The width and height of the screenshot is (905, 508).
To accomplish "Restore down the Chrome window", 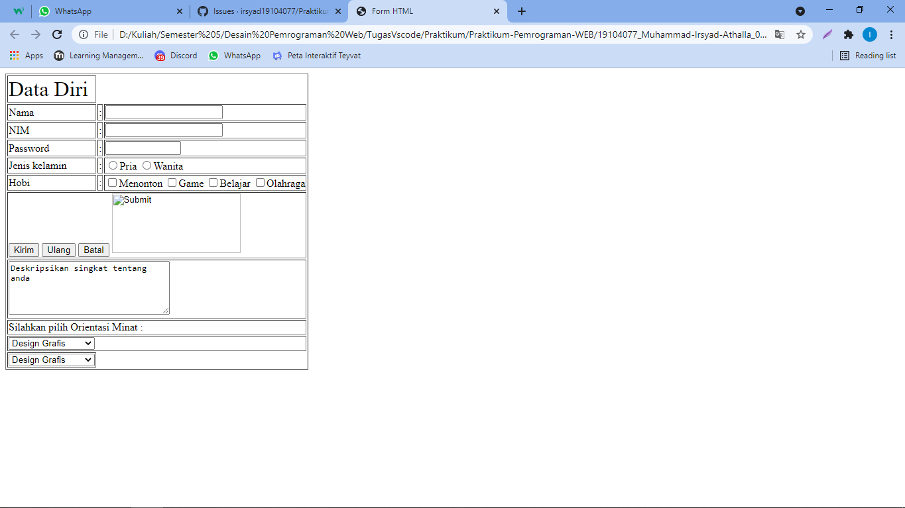I will point(860,10).
